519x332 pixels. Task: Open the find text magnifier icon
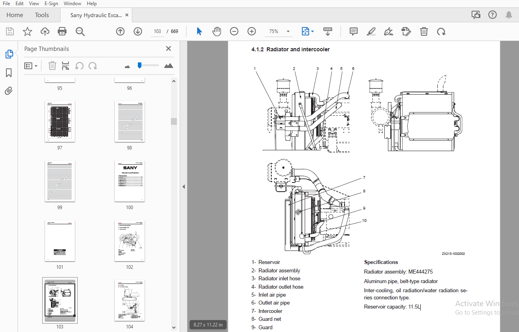tap(80, 31)
